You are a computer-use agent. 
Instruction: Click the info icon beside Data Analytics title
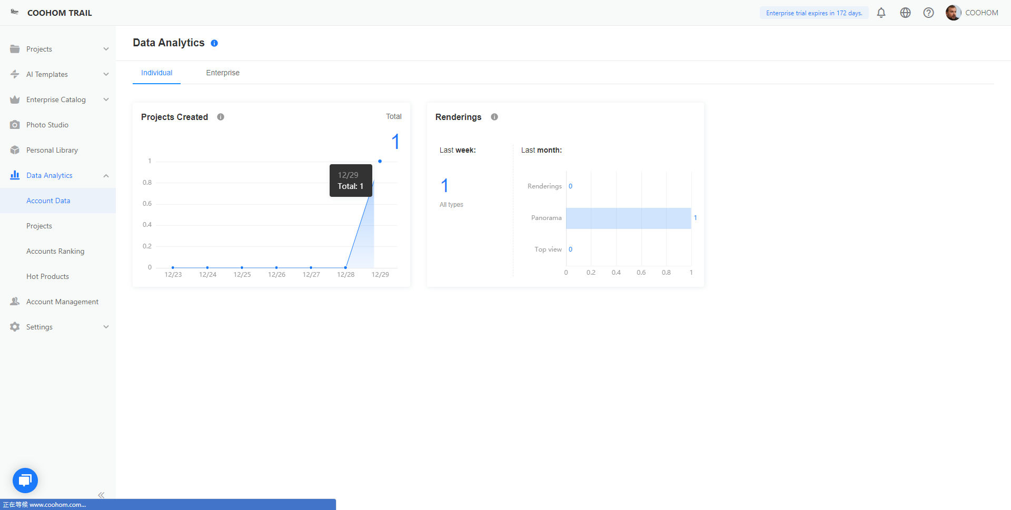tap(214, 43)
